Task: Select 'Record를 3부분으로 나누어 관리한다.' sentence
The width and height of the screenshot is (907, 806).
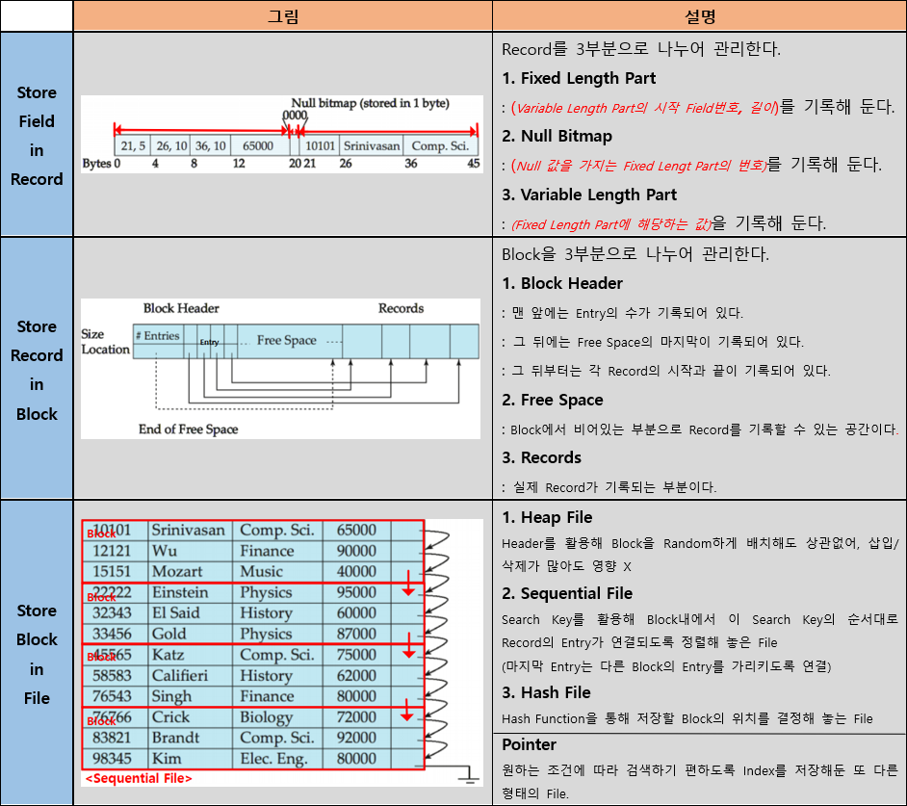Action: tap(641, 49)
